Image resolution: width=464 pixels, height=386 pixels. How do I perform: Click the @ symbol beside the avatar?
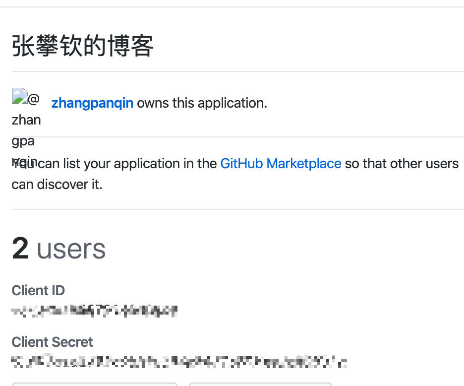coord(34,99)
